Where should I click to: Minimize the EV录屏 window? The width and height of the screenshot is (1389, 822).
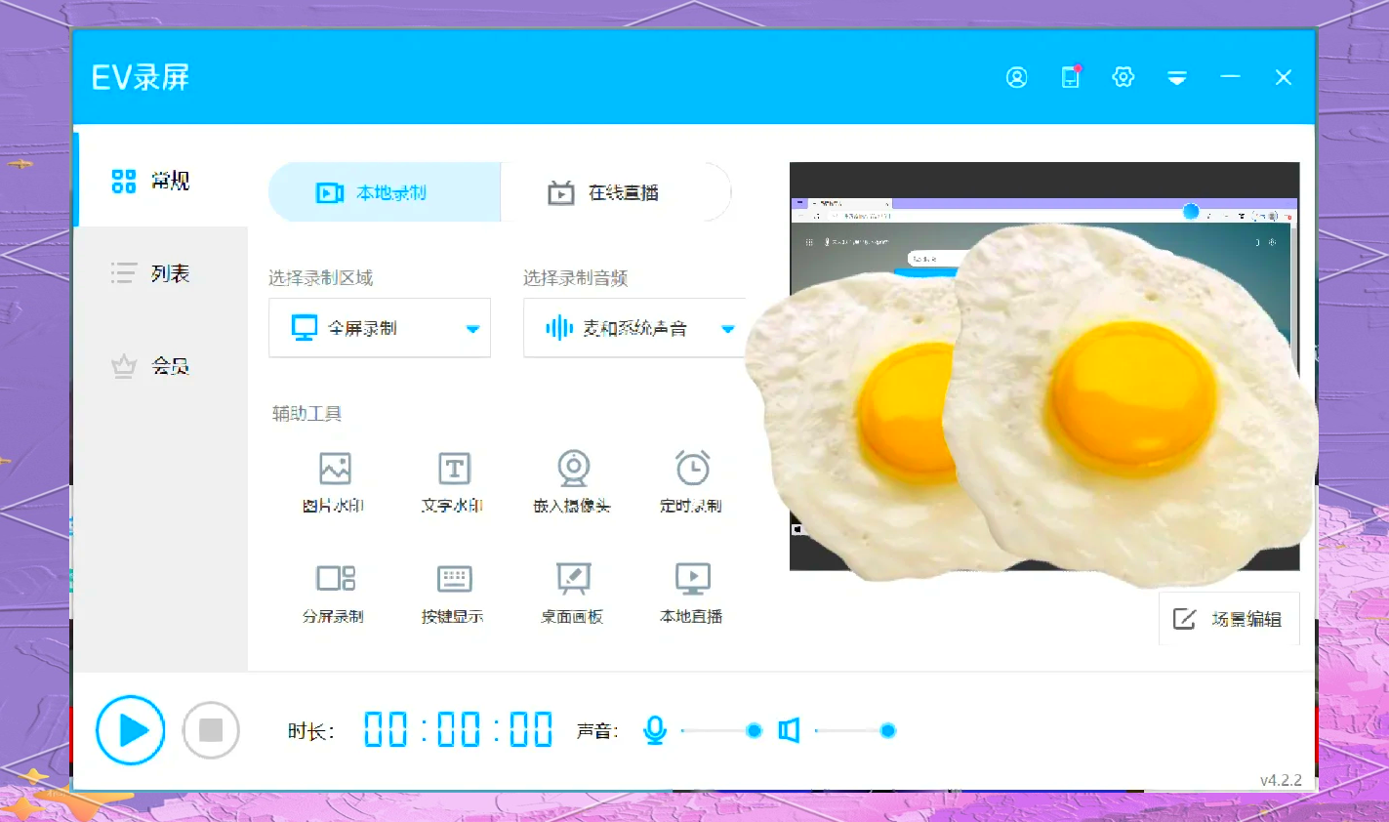coord(1230,77)
